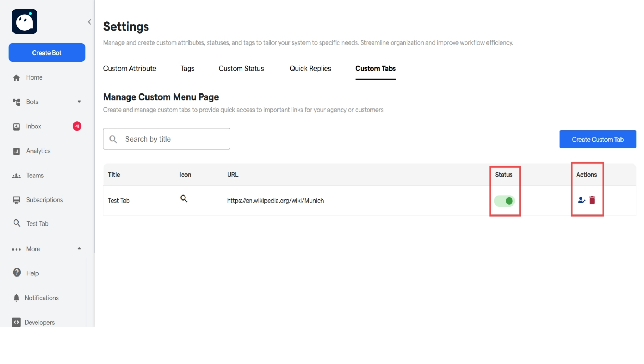Click the bot logo in the sidebar
Viewport: 644px width, 364px height.
click(x=25, y=21)
